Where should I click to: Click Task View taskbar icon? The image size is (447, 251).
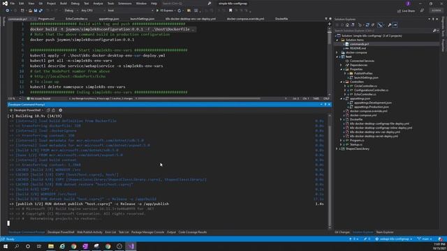coord(39,246)
